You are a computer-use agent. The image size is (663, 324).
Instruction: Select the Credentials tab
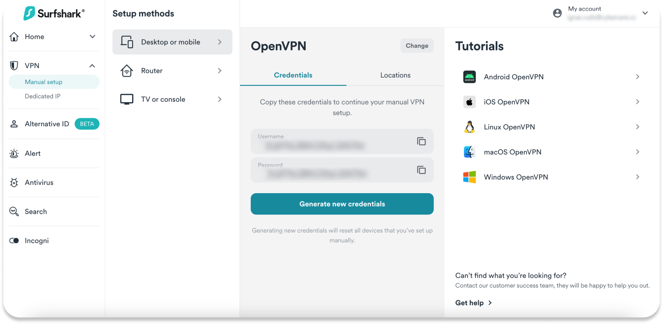tap(293, 75)
